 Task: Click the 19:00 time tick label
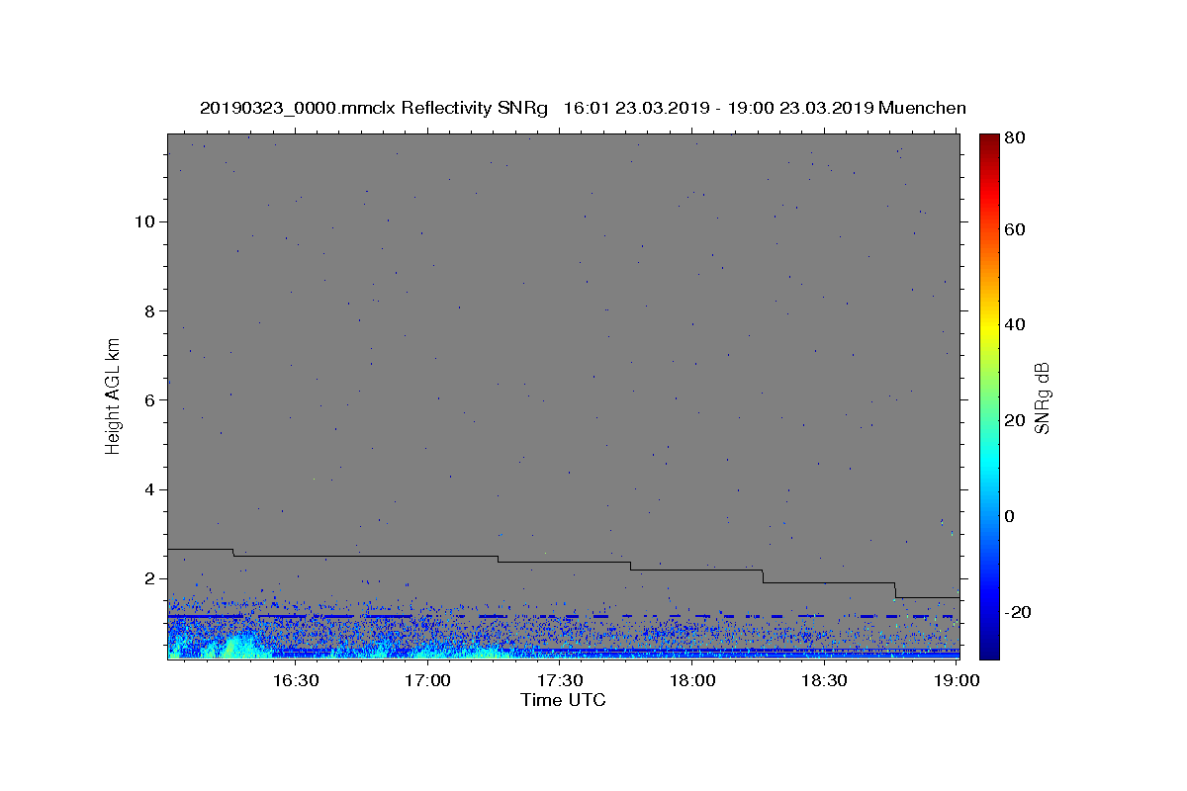click(956, 680)
